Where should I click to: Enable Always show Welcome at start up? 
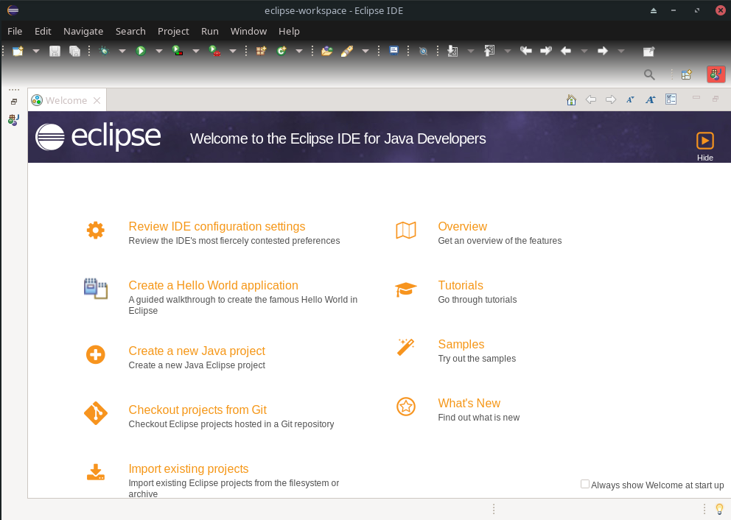[585, 484]
